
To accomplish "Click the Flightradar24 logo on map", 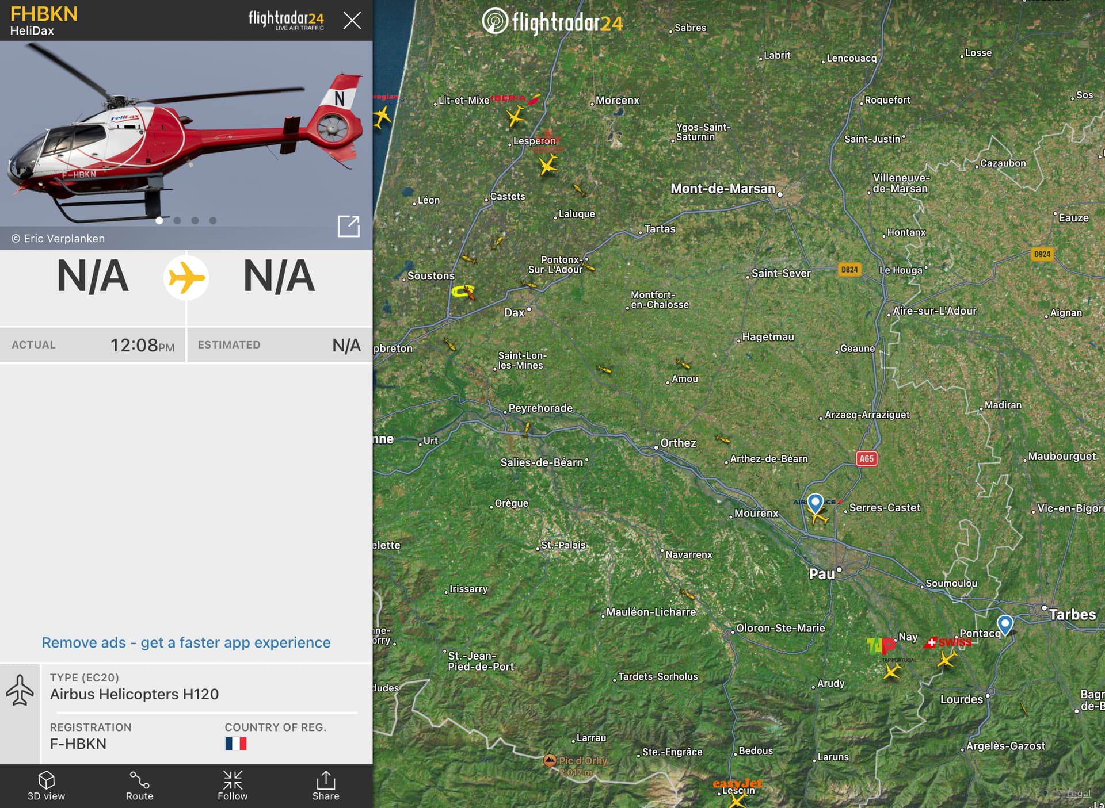I will click(x=552, y=22).
